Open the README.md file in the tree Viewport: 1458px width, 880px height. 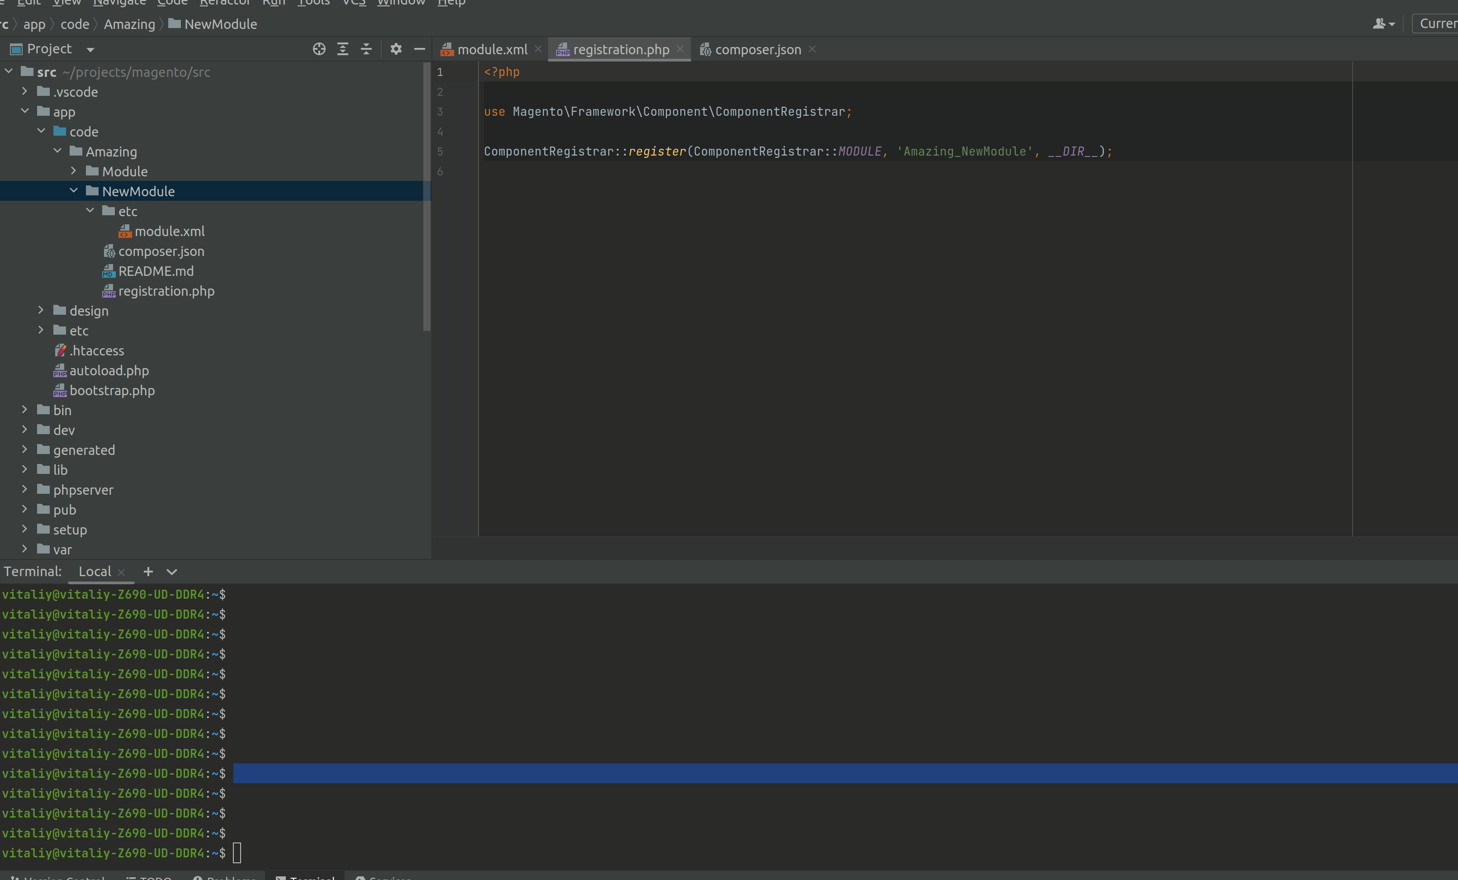(156, 271)
